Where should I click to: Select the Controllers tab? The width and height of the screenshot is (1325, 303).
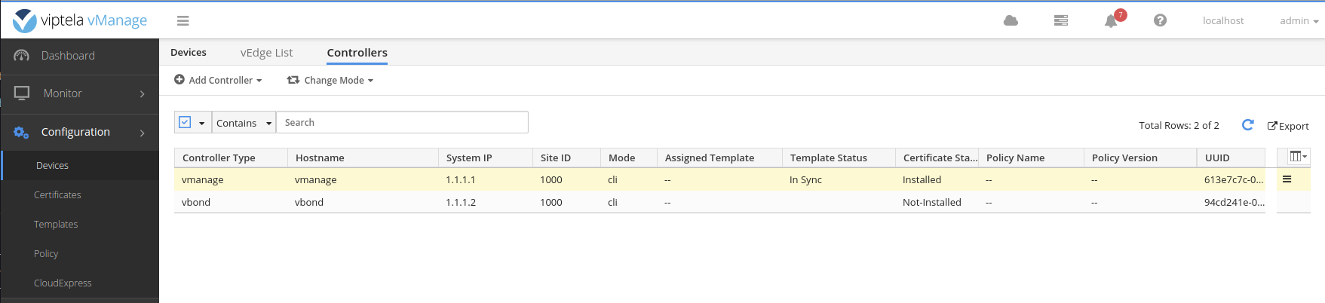[x=357, y=53]
